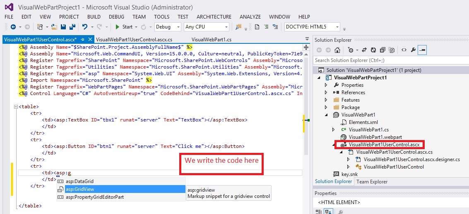The width and height of the screenshot is (469, 214).
Task: Open the EDIT menu
Action: coord(26,17)
